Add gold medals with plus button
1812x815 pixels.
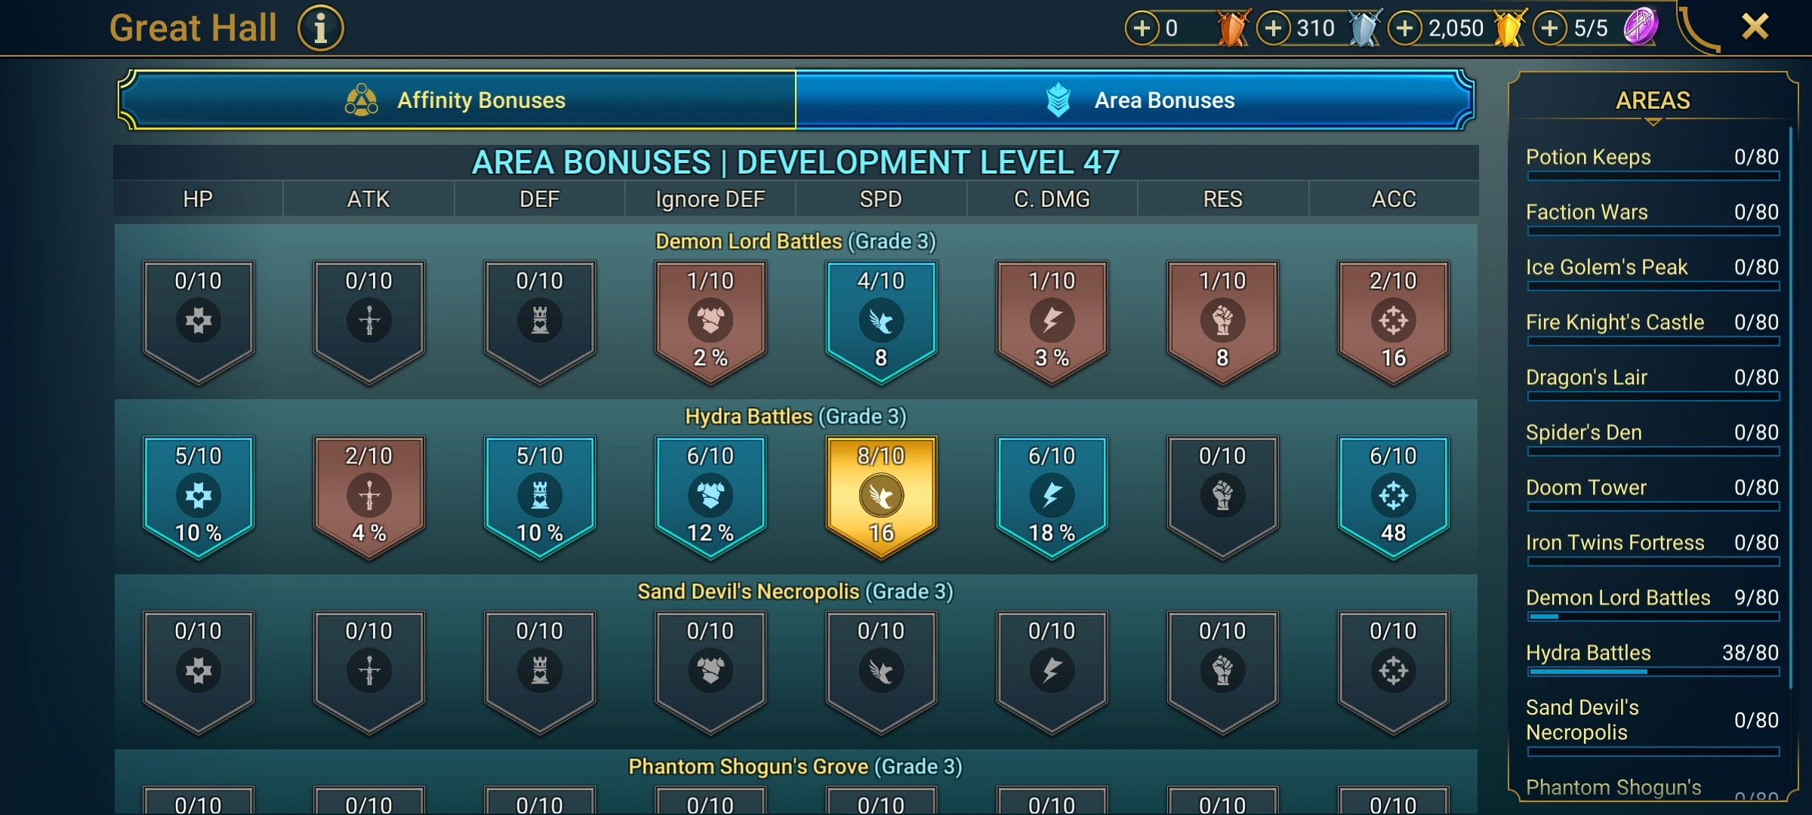(1405, 29)
